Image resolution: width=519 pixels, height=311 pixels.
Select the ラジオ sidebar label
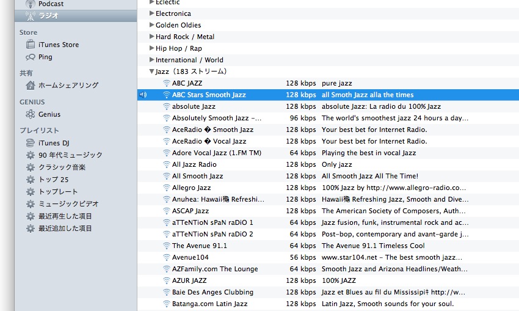pyautogui.click(x=48, y=15)
